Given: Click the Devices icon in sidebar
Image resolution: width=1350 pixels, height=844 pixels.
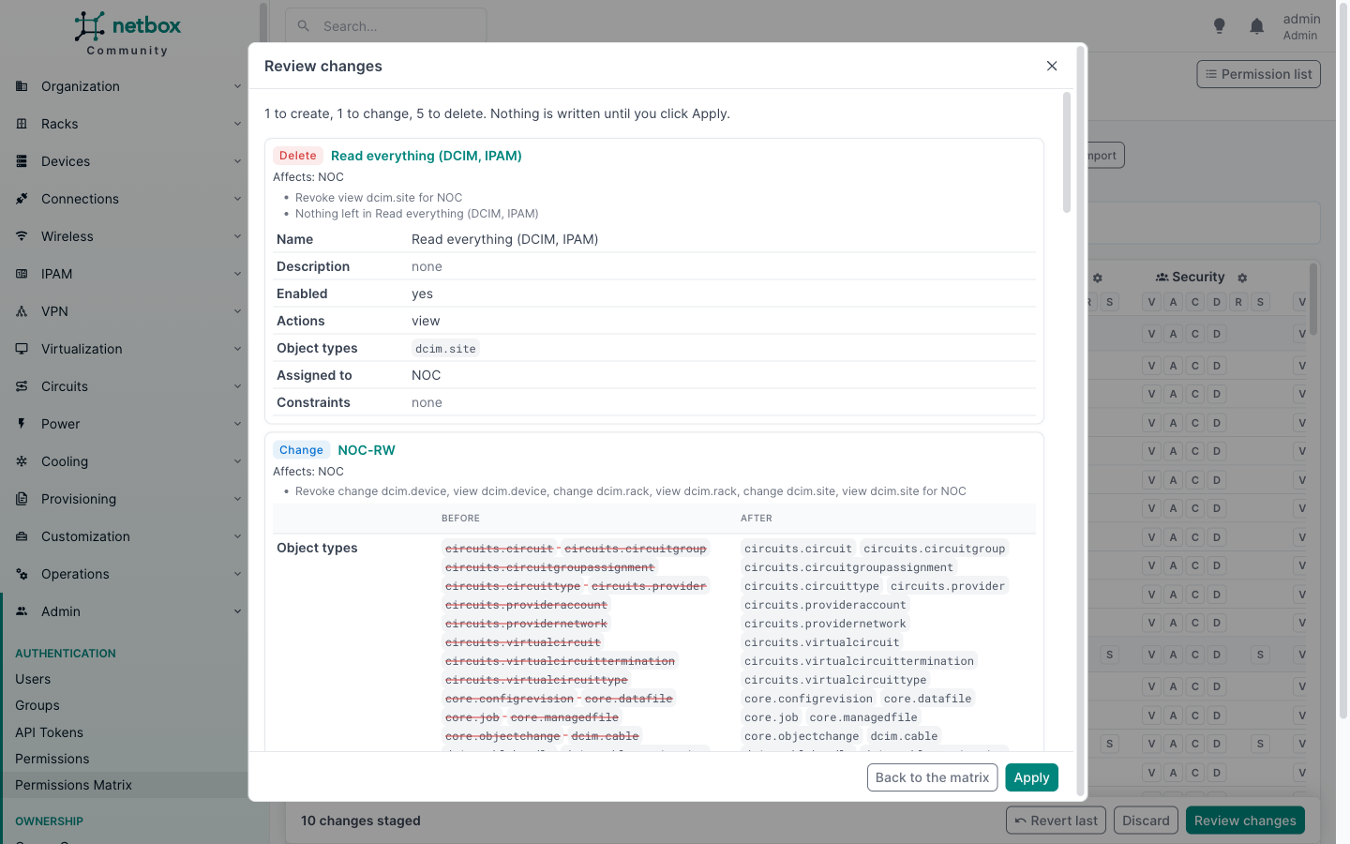Looking at the screenshot, I should click(22, 161).
